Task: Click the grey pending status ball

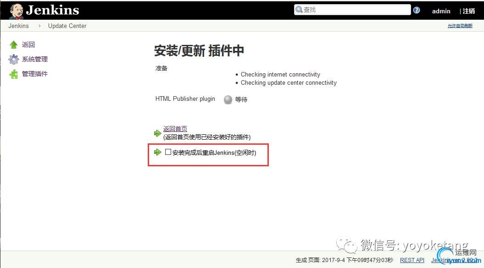Action: point(228,99)
